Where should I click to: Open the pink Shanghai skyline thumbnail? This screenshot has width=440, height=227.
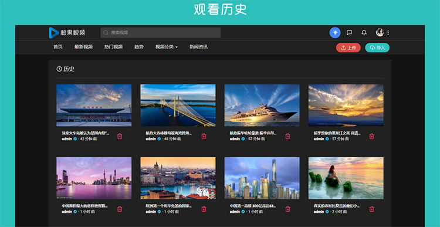94,178
